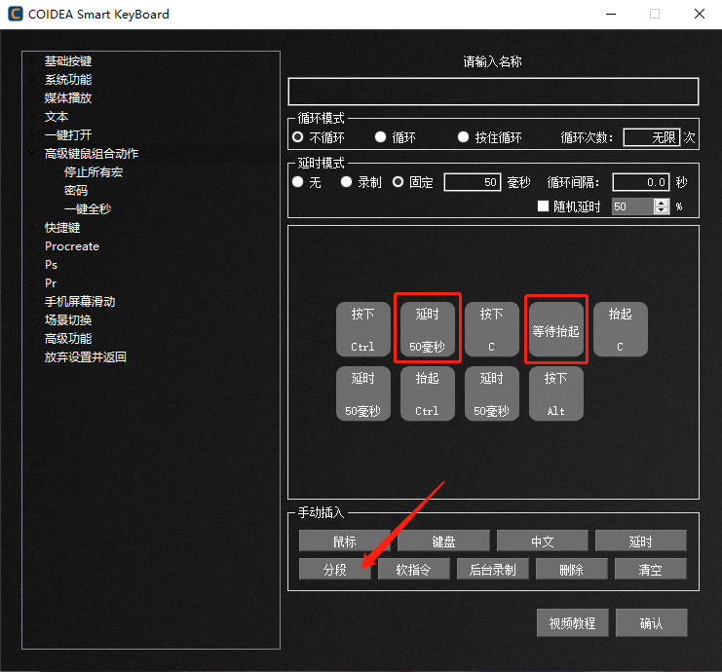This screenshot has width=722, height=672.
Task: Minimize the COIDEA Smart KeyBoard window
Action: [611, 15]
